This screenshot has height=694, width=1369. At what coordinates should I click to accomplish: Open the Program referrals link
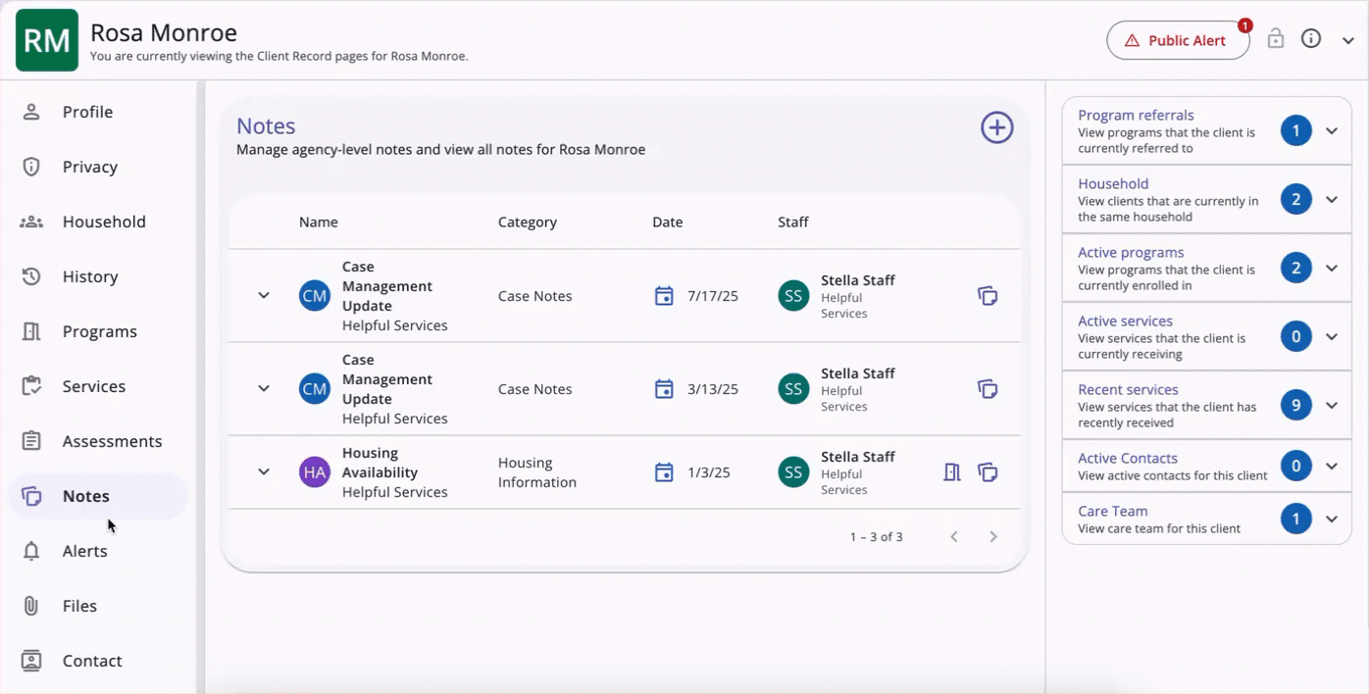pyautogui.click(x=1136, y=115)
